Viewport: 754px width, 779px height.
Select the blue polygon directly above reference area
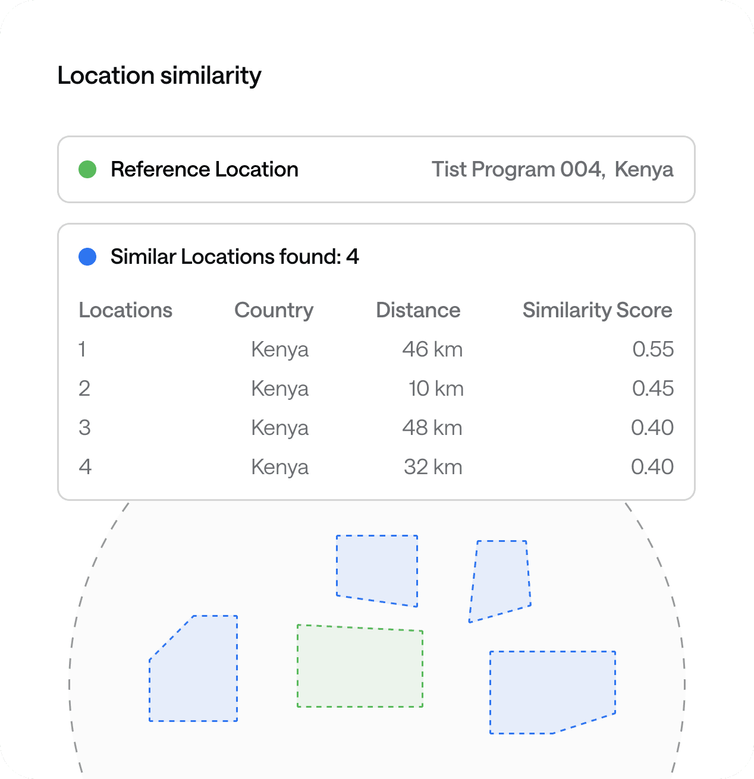click(x=377, y=567)
